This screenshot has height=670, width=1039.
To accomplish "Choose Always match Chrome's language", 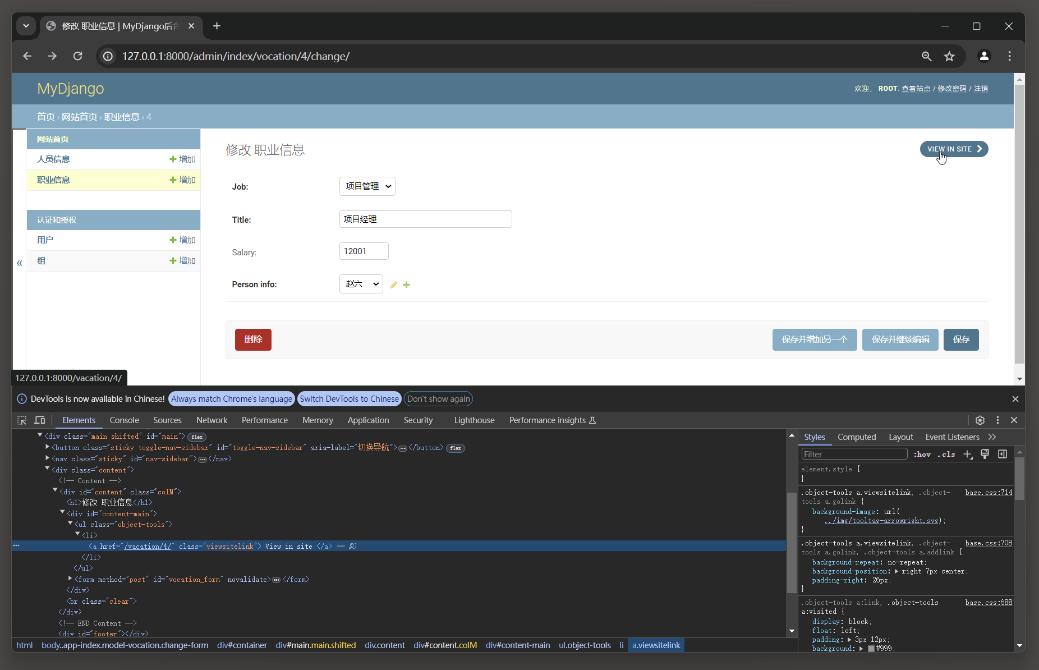I will pyautogui.click(x=232, y=399).
